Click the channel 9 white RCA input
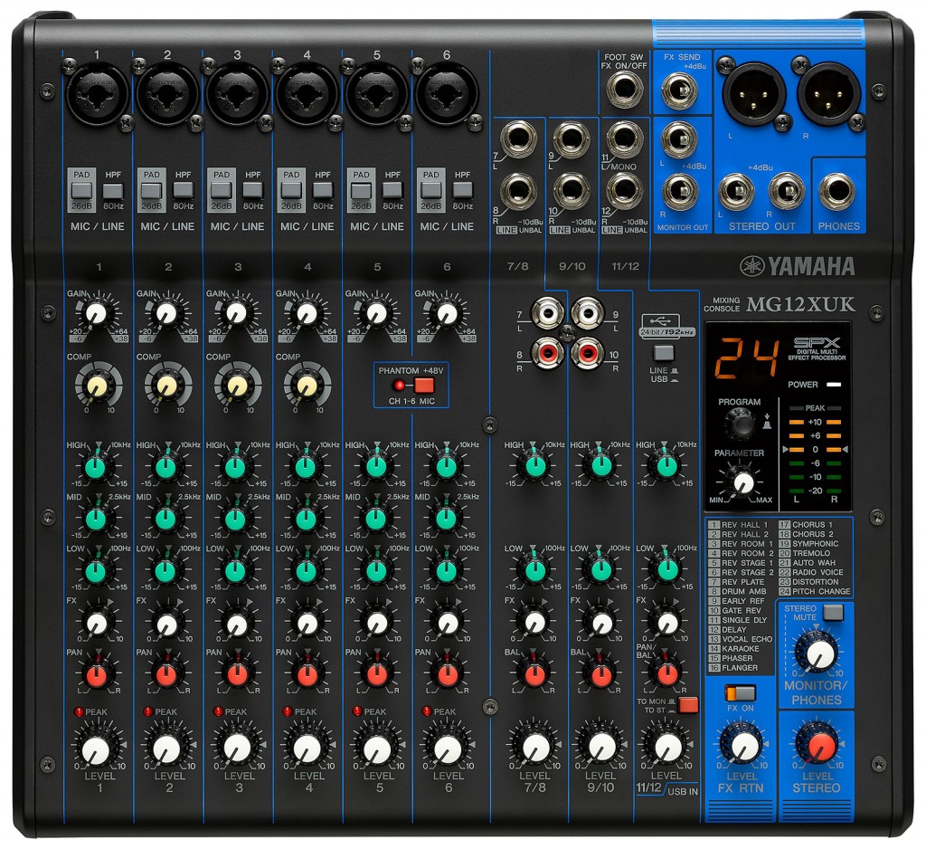 588,312
